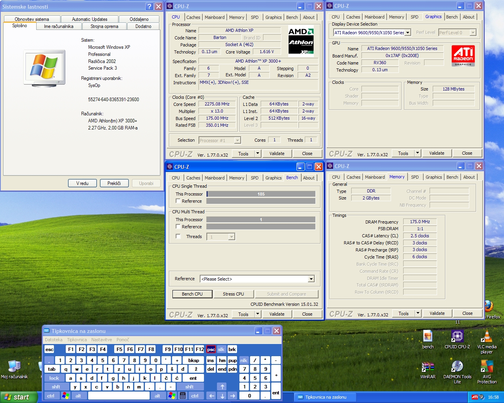Click the Bench CPU button
Image resolution: width=504 pixels, height=403 pixels.
(x=192, y=294)
